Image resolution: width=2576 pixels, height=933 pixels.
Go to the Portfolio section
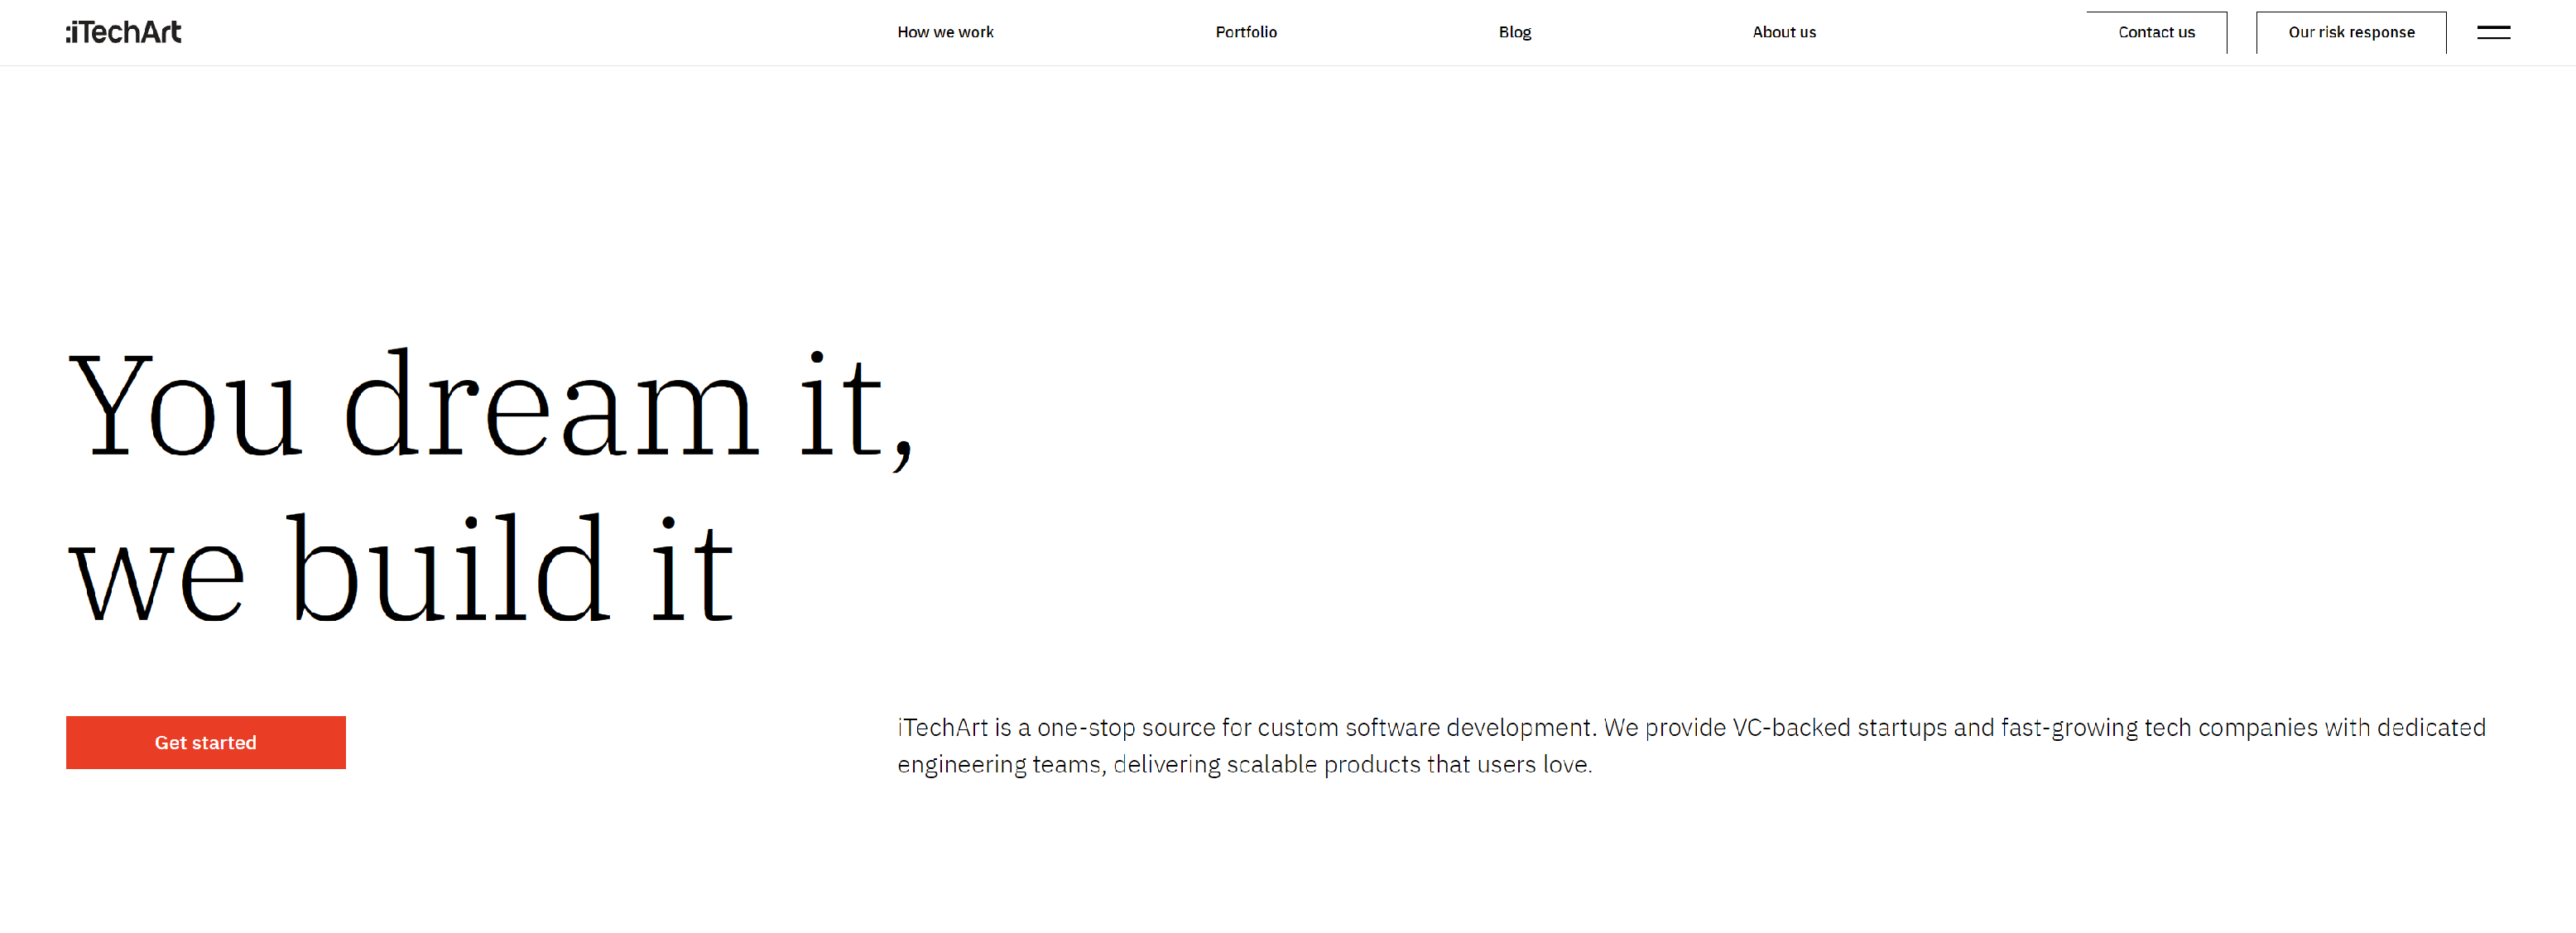(x=1246, y=32)
